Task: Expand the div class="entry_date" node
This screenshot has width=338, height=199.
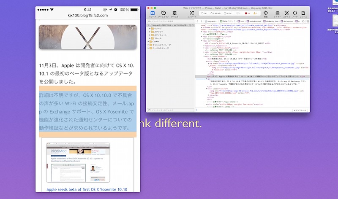Action: (x=204, y=48)
